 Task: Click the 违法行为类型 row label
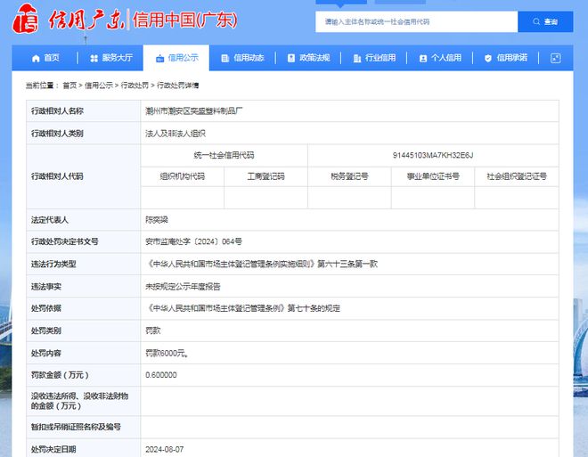(x=53, y=264)
